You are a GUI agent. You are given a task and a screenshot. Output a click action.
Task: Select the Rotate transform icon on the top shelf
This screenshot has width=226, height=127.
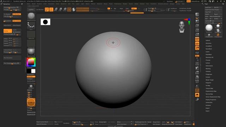(65, 10)
